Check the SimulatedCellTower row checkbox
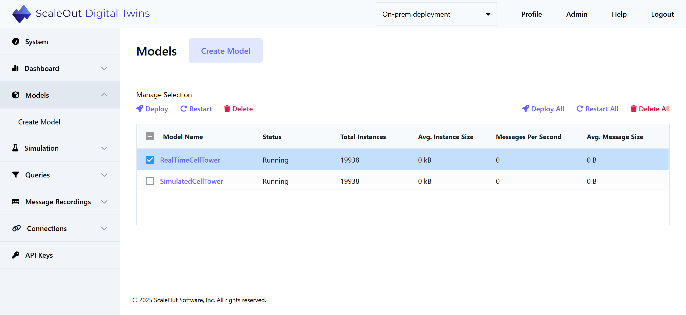This screenshot has height=315, width=686. (150, 181)
